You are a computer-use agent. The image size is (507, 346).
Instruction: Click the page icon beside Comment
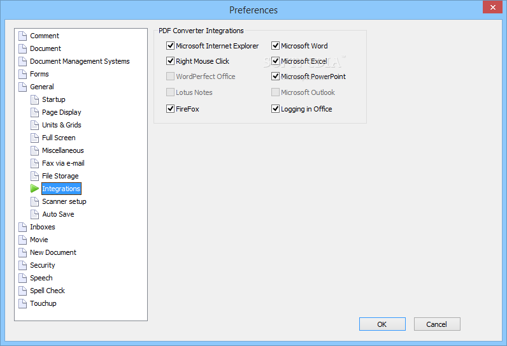click(x=23, y=36)
